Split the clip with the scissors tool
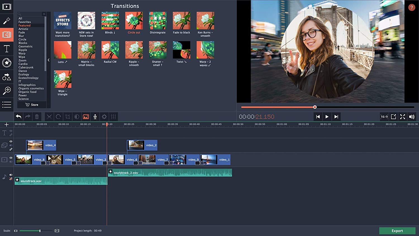The image size is (419, 236). (x=49, y=117)
